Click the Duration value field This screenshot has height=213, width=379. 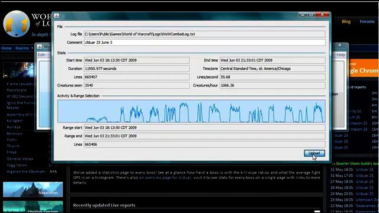(x=137, y=69)
